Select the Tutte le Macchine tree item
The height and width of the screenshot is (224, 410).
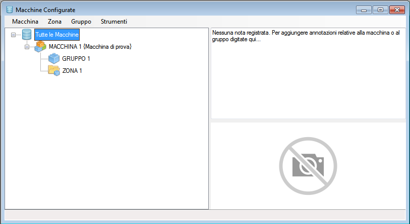pos(57,35)
